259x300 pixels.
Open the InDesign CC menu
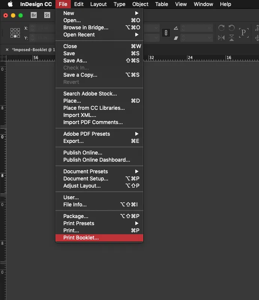click(36, 4)
